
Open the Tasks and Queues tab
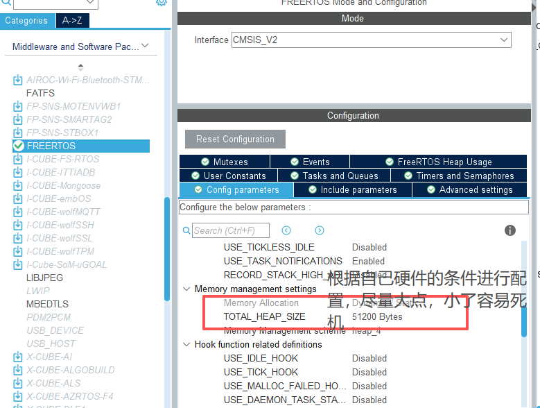click(x=334, y=176)
